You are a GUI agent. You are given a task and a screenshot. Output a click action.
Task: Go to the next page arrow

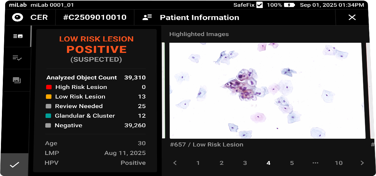[362, 163]
